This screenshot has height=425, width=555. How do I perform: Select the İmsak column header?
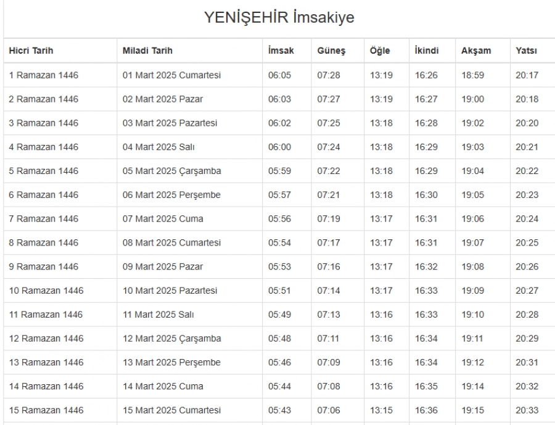[x=281, y=51]
